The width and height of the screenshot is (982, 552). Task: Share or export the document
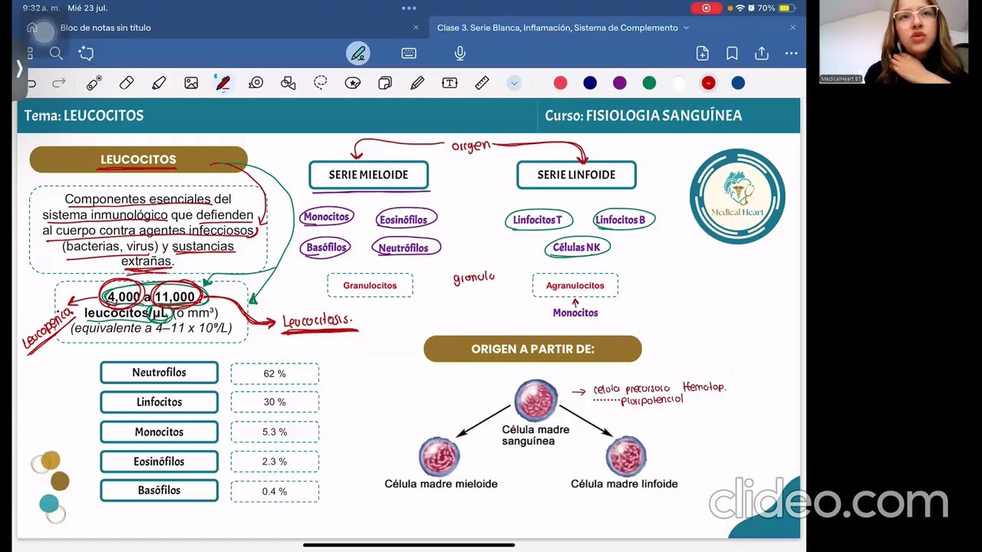coord(762,53)
